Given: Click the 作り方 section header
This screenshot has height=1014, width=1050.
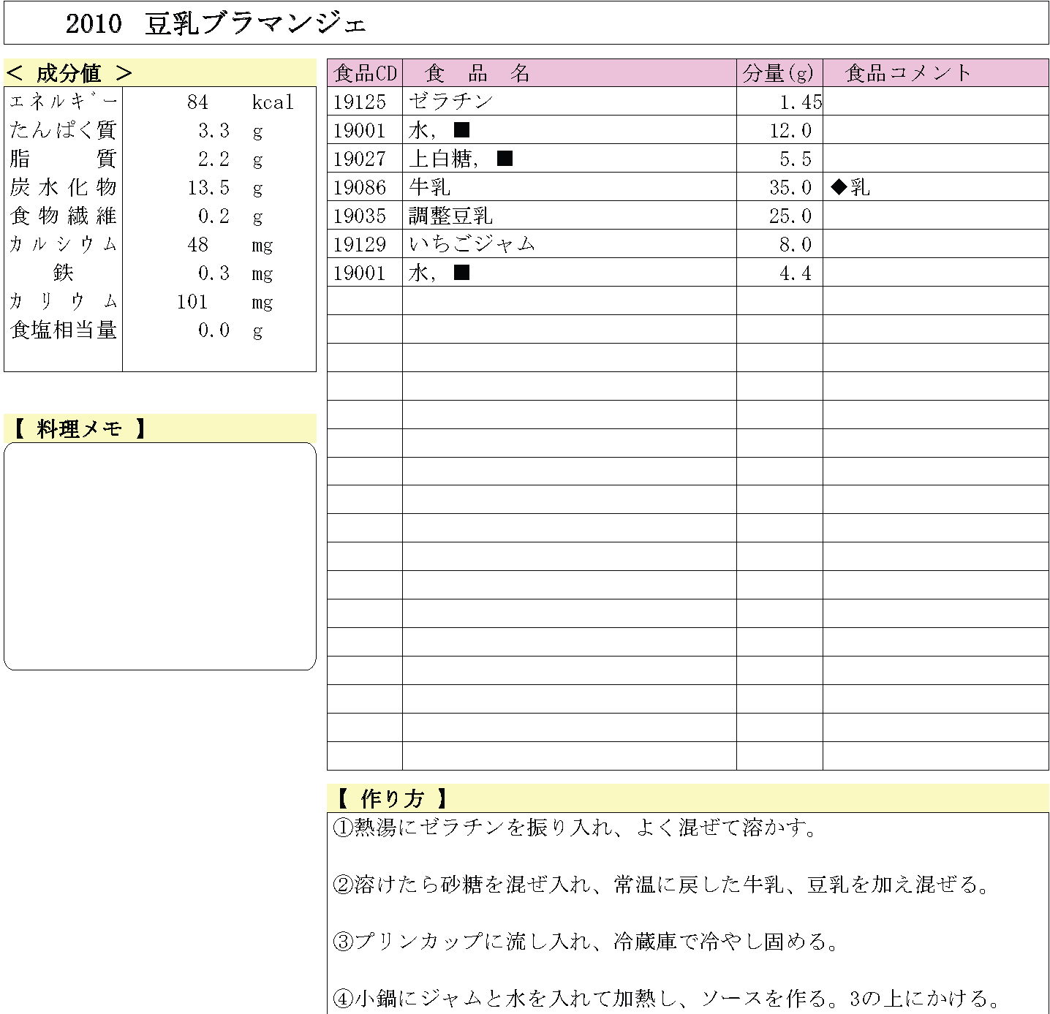Looking at the screenshot, I should 393,798.
